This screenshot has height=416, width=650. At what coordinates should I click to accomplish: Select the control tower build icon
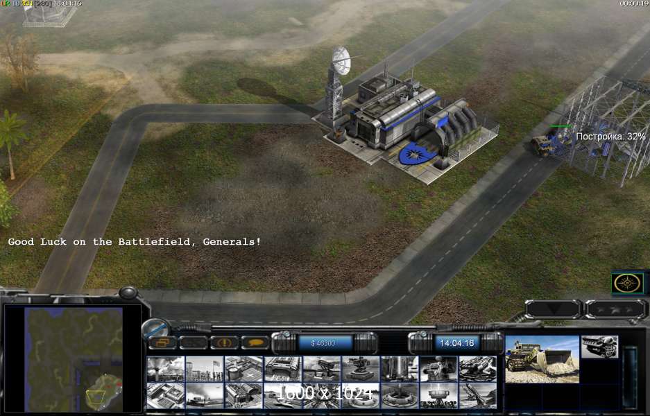[x=165, y=369]
